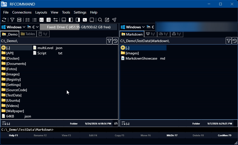The image size is (238, 145).
Task: Toggle the filled checklist view icon
Action: click(x=42, y=20)
